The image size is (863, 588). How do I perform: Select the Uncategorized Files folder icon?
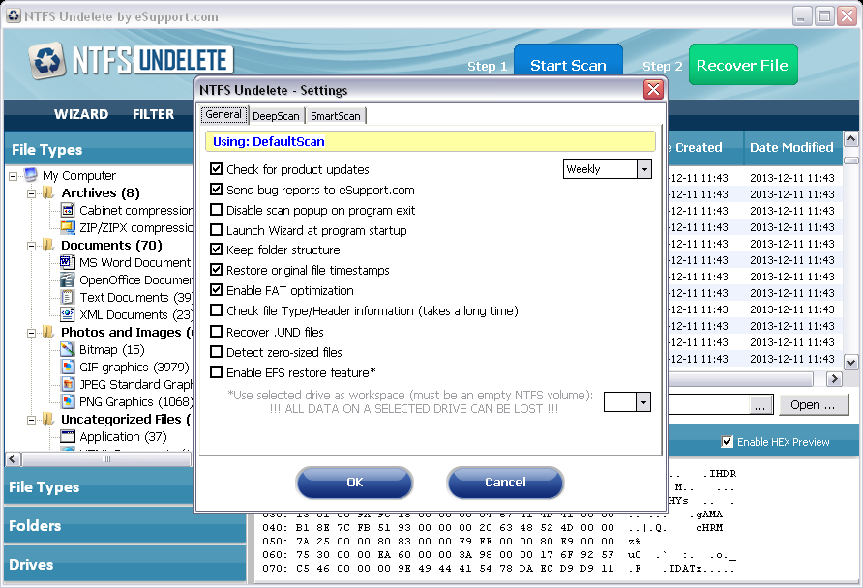[48, 419]
